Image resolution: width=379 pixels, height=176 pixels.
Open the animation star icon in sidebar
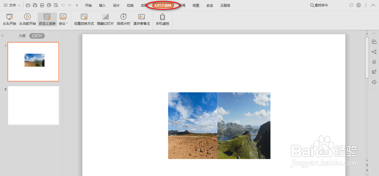[374, 62]
